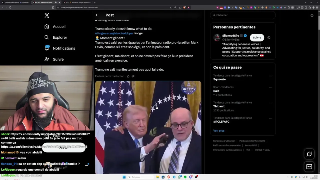
Task: Open Accueil in the X sidebar
Action: 55,26
